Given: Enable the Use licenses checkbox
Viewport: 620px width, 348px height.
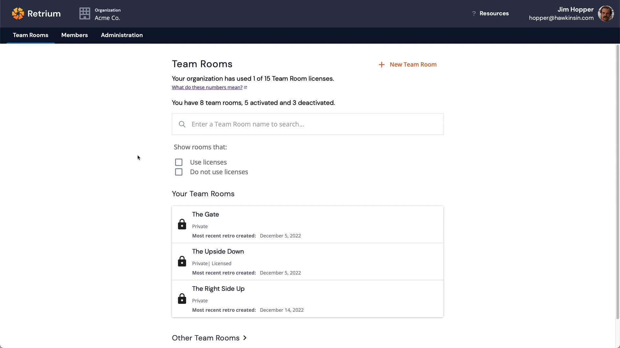Looking at the screenshot, I should pos(179,162).
